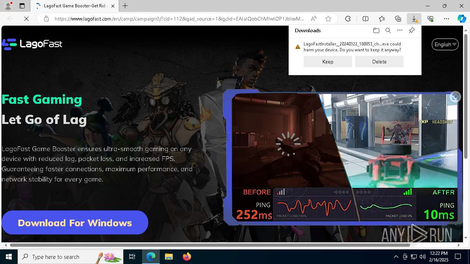This screenshot has height=264, width=470.
Task: Open Microsoft Edge from taskbar
Action: tap(151, 257)
